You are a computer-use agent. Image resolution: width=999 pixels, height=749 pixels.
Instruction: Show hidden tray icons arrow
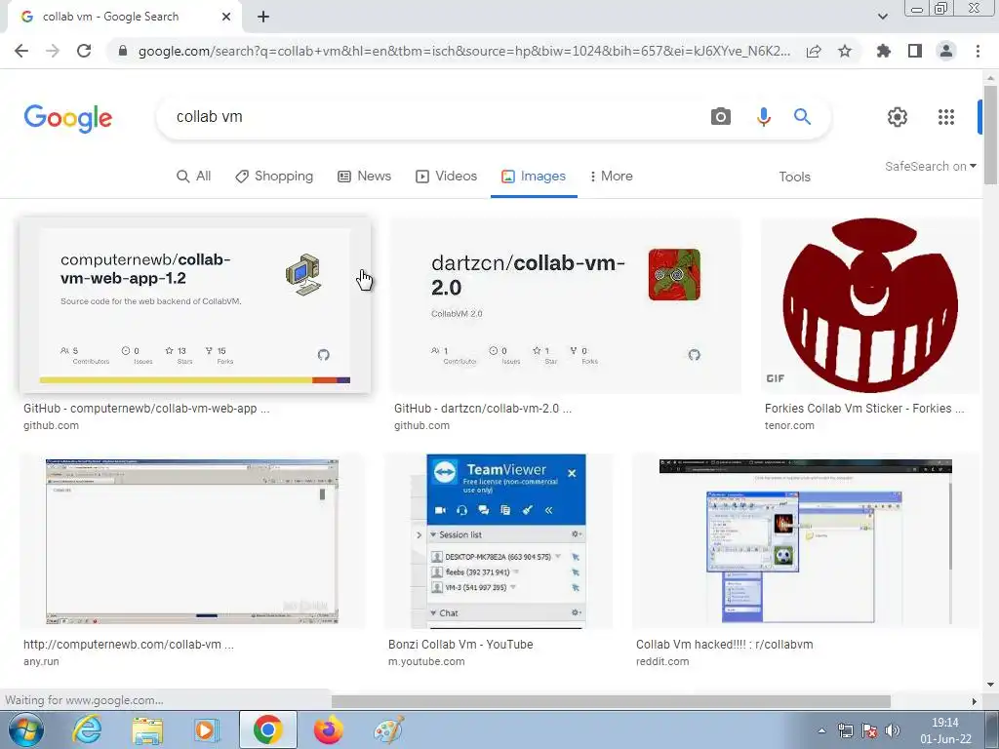(x=821, y=730)
